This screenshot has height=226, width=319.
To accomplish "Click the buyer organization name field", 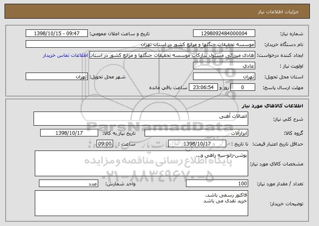I will coord(140,44).
